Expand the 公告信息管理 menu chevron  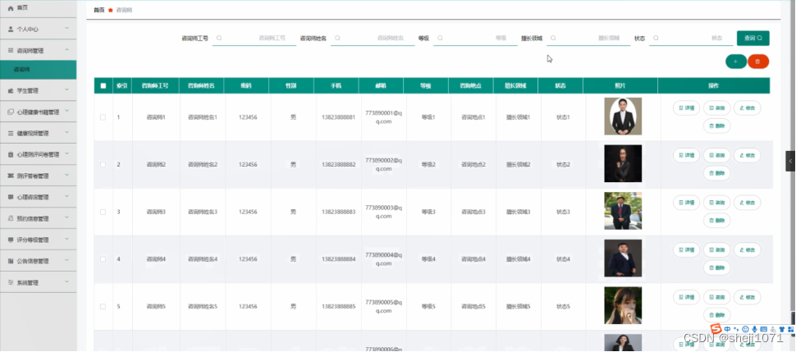[x=67, y=261]
